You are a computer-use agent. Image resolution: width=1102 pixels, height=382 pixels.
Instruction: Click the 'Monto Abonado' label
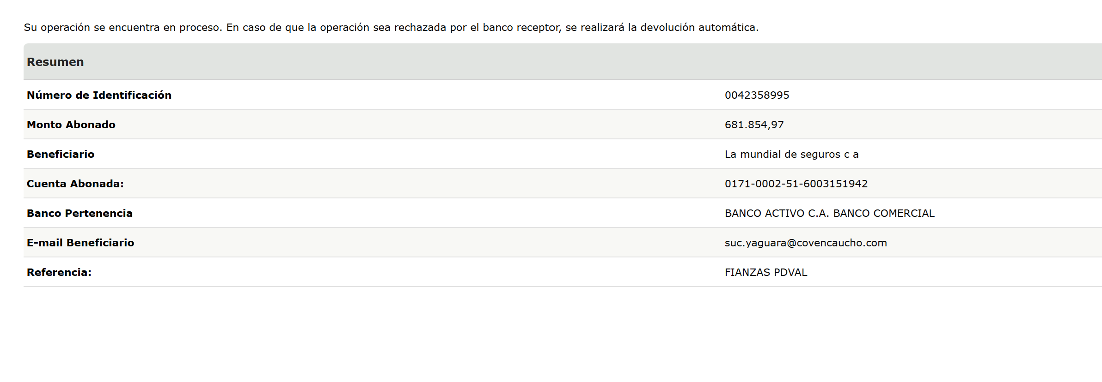pos(71,125)
